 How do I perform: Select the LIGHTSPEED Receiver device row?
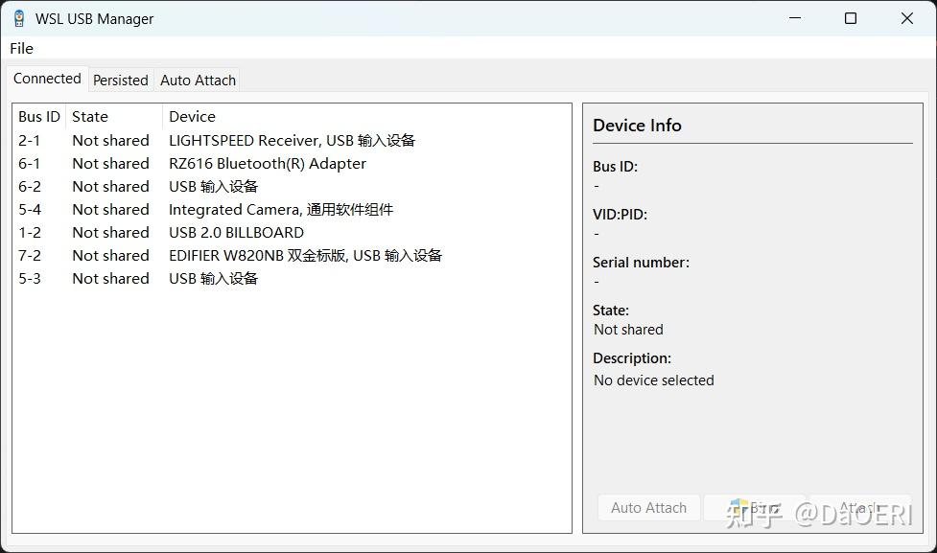[292, 140]
